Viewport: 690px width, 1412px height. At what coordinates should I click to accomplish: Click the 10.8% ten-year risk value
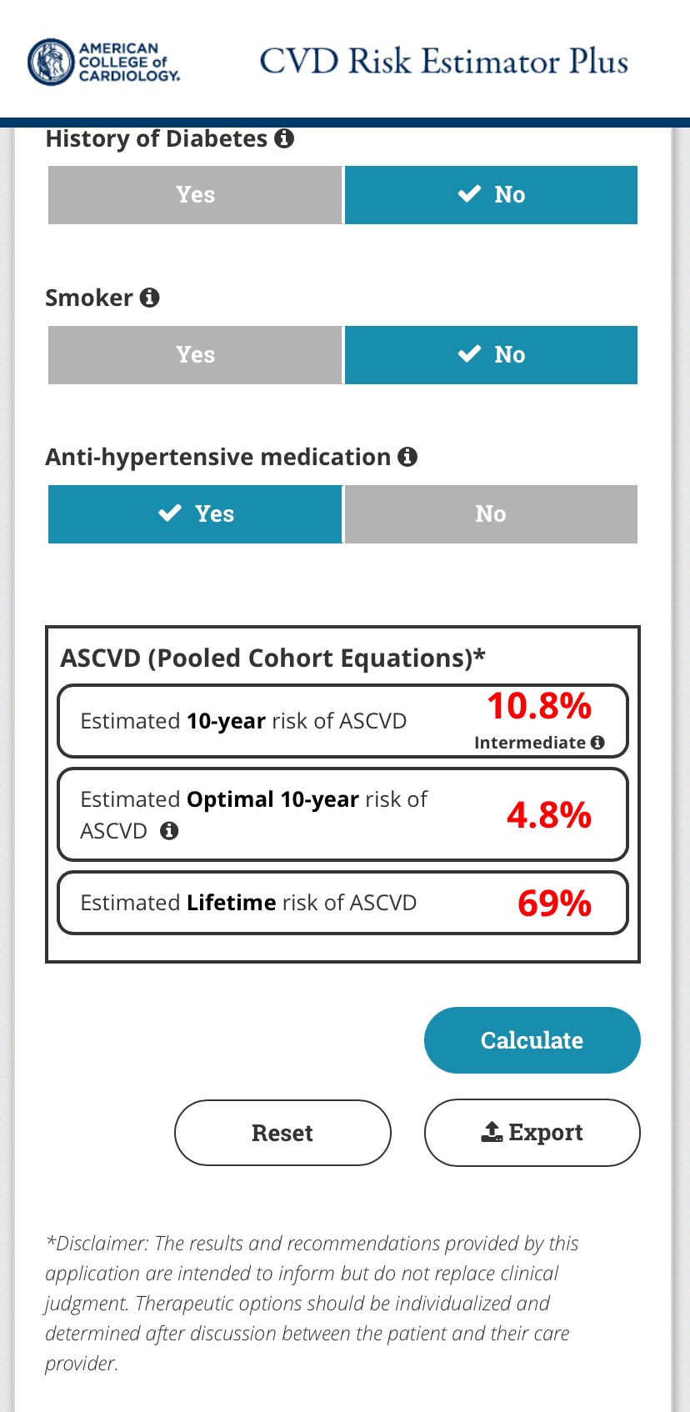coord(539,707)
